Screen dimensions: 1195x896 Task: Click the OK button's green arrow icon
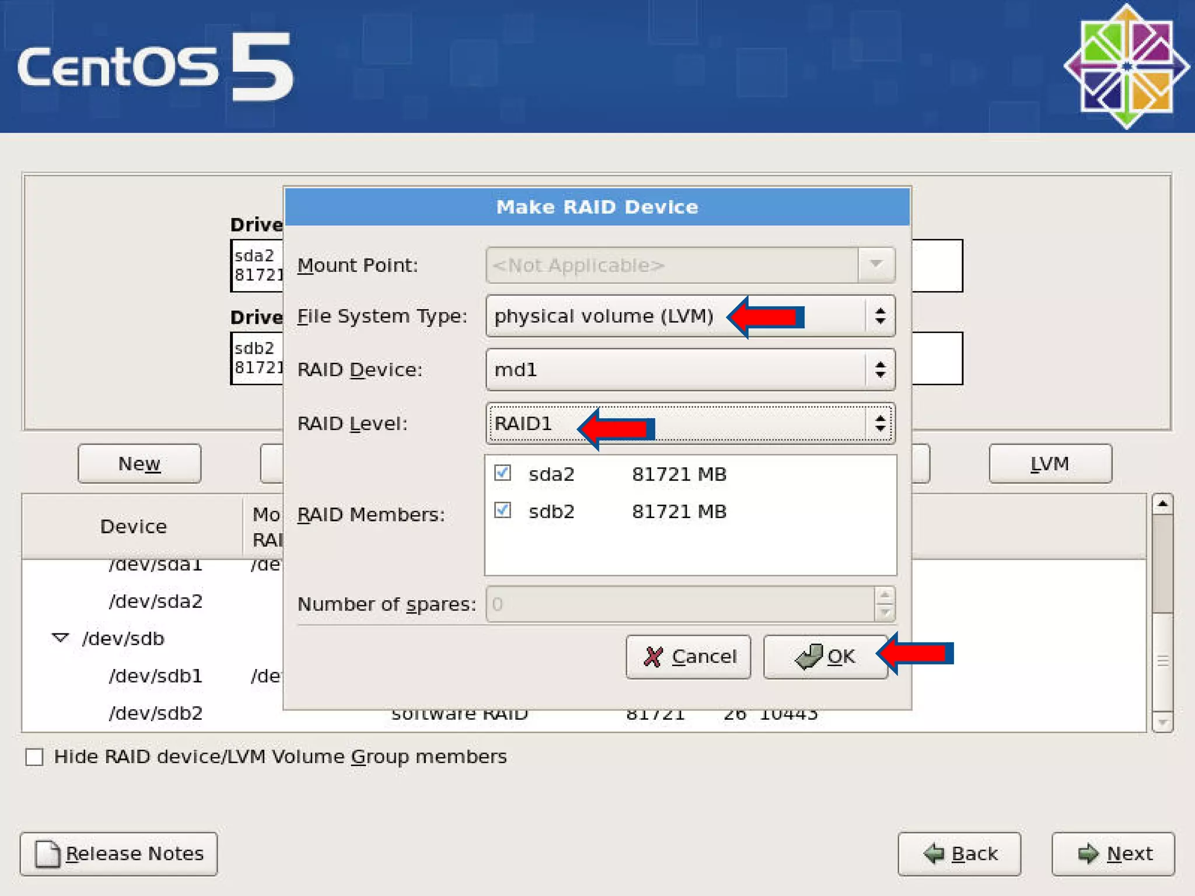[x=809, y=657]
